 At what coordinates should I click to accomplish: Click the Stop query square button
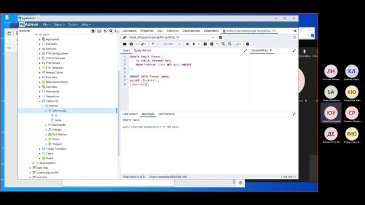pyautogui.click(x=187, y=44)
